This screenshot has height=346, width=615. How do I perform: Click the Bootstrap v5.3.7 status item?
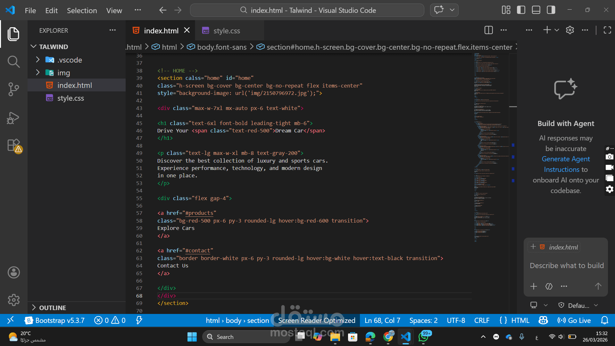(55, 320)
